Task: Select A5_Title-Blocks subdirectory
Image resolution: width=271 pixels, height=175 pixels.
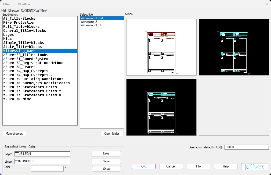Action: (40, 19)
